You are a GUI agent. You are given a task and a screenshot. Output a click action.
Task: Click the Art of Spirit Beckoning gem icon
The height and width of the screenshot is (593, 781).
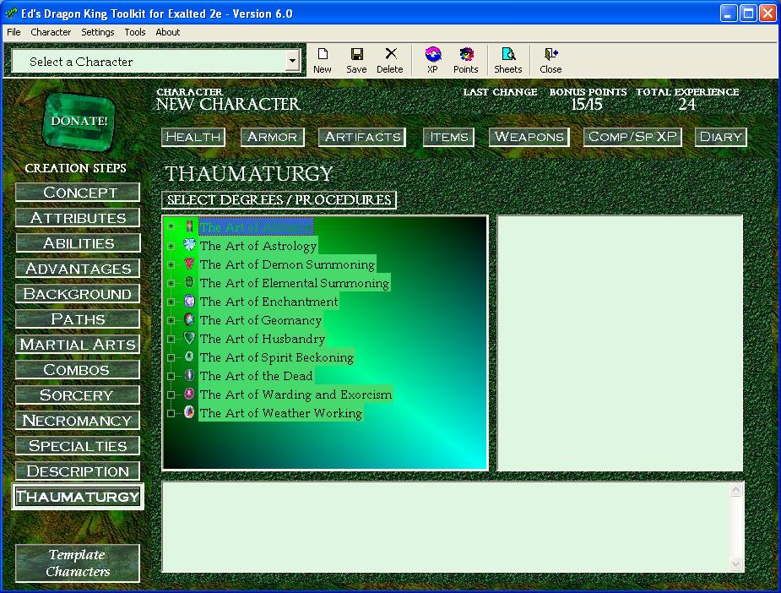click(x=189, y=356)
